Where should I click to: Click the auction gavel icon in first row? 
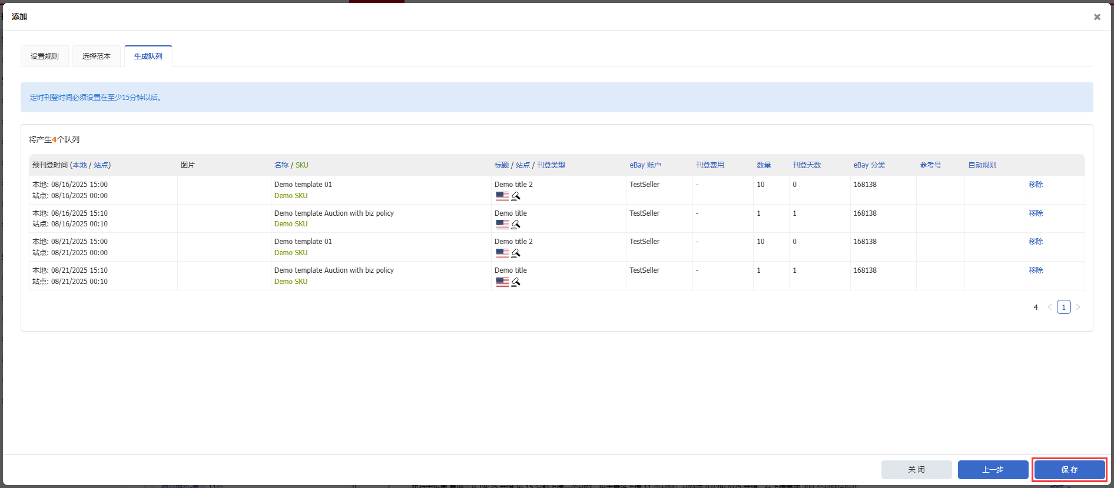[x=516, y=196]
